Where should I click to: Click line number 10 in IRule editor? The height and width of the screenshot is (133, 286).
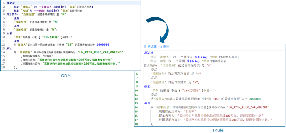(x=137, y=90)
